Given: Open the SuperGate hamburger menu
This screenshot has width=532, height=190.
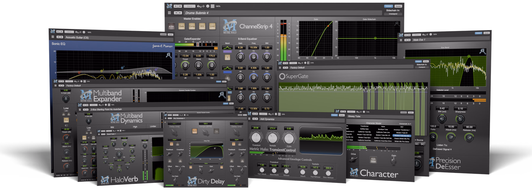Looking at the screenshot, I should [280, 68].
